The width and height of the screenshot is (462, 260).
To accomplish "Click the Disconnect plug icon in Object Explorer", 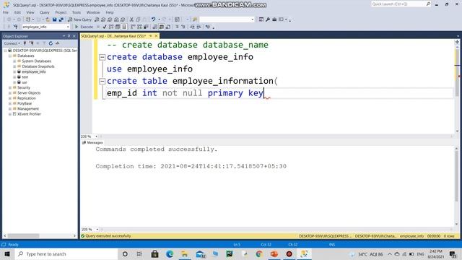I will 32,43.
